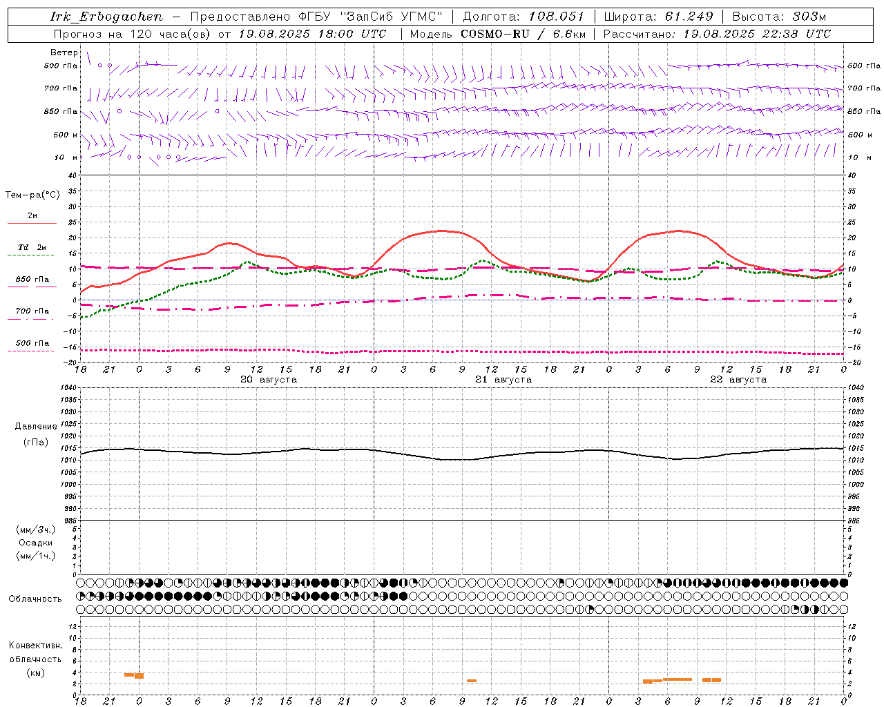The image size is (884, 707).
Task: Click the 'Предоставлено ФГБУ "ЗапСиб УГМС"' attribution
Action: 316,17
